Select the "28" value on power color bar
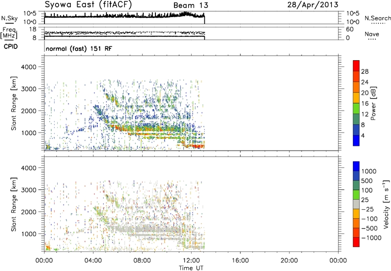 [365, 71]
